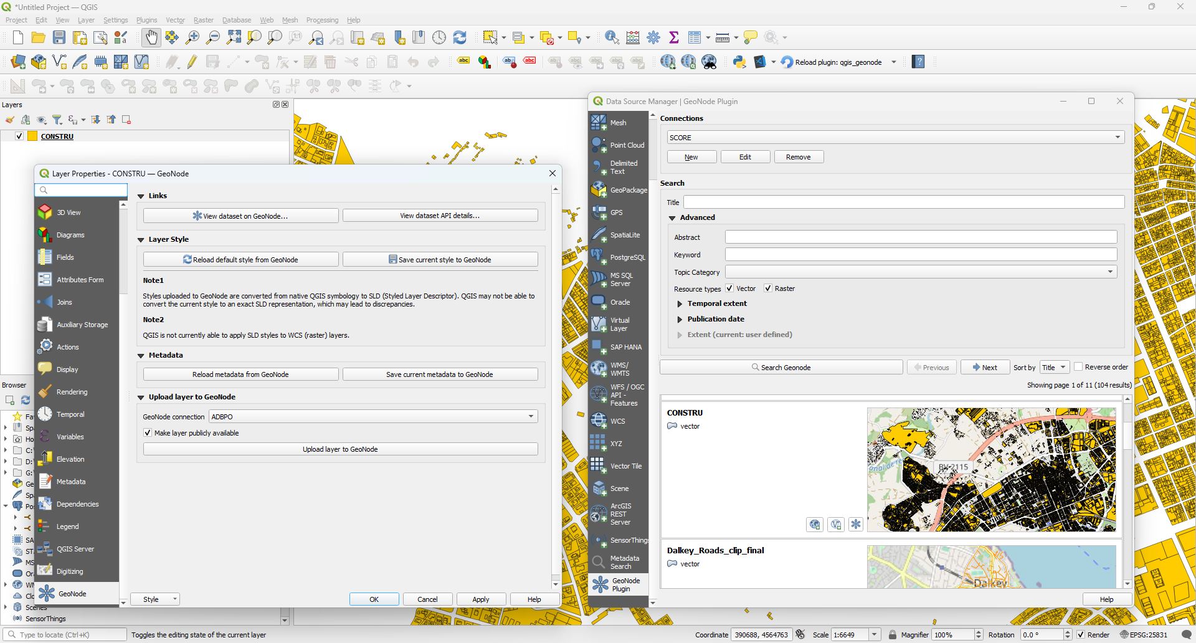Screen dimensions: 1196x643
Task: Click the Search Geonode button
Action: pos(781,368)
